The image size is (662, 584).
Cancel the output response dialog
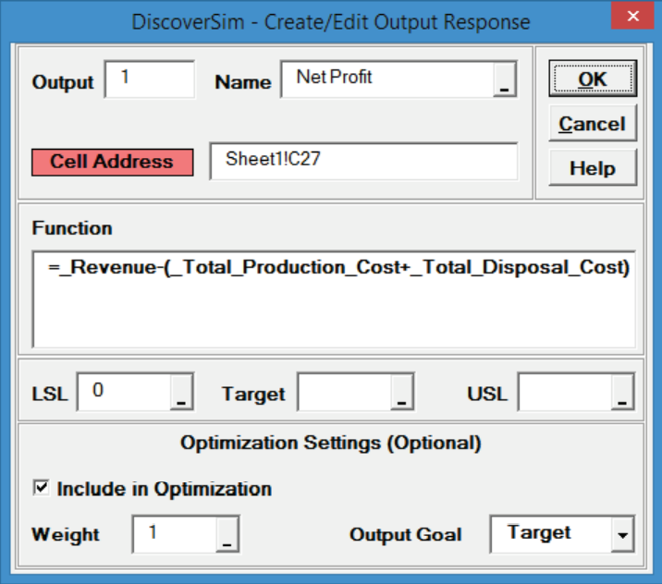pos(592,124)
